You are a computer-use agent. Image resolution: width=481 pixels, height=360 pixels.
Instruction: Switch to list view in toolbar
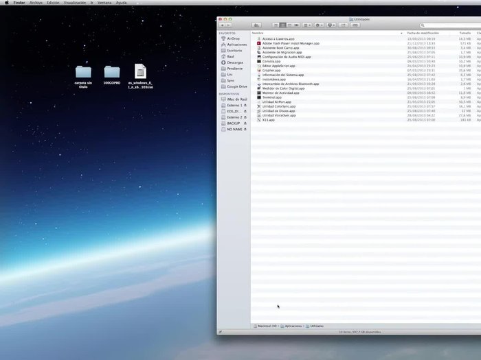click(x=282, y=25)
